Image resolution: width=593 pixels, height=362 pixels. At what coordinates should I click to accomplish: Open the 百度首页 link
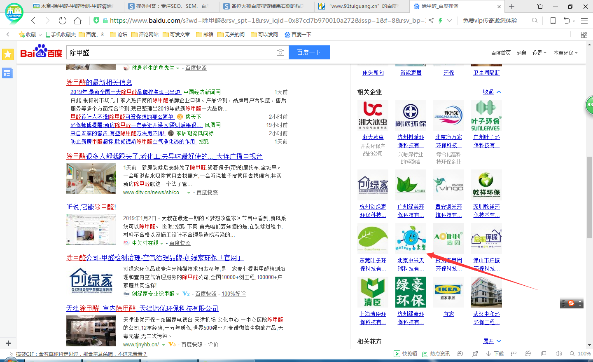point(501,53)
